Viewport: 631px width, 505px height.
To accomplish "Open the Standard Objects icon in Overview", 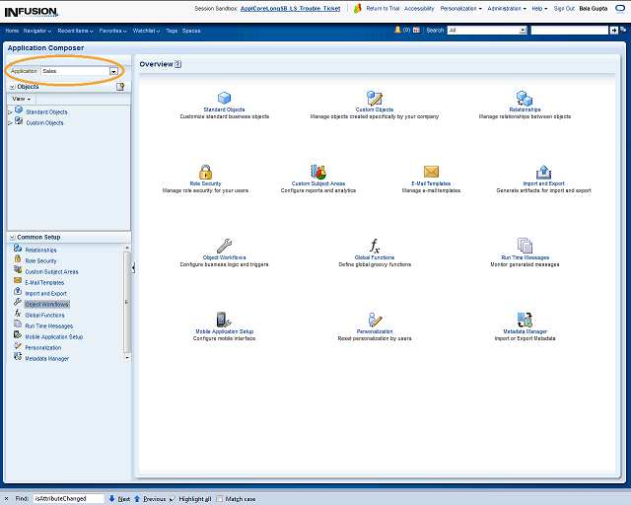I will (224, 98).
